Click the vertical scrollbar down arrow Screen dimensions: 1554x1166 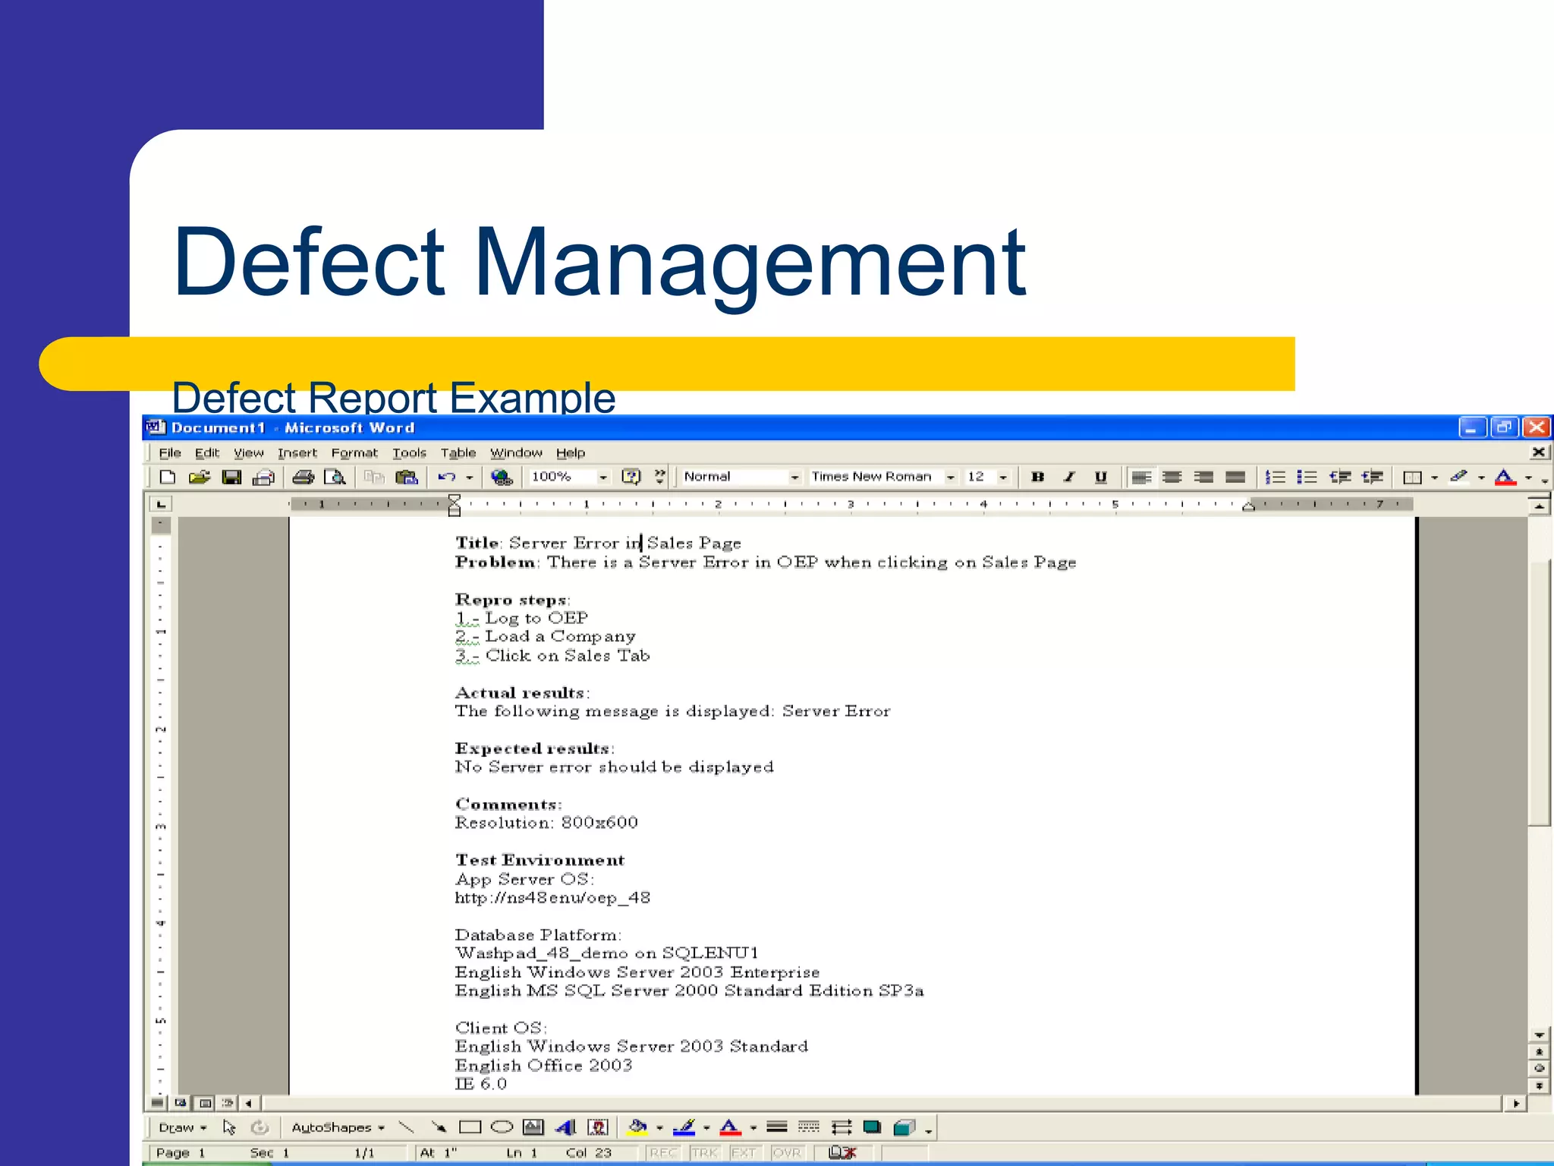(x=1539, y=1035)
